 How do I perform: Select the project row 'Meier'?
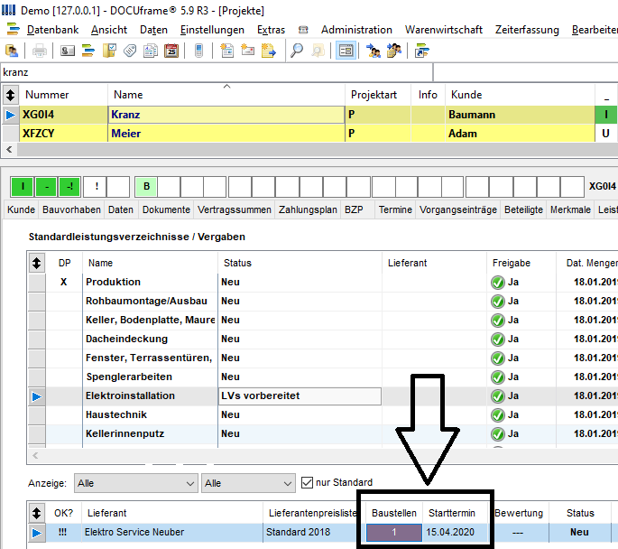(x=226, y=134)
